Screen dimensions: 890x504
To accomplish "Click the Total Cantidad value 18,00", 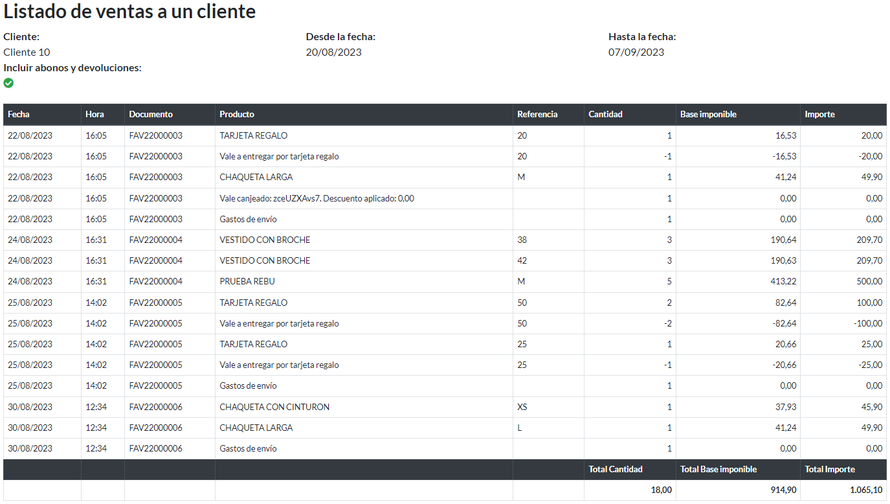I will tap(661, 490).
